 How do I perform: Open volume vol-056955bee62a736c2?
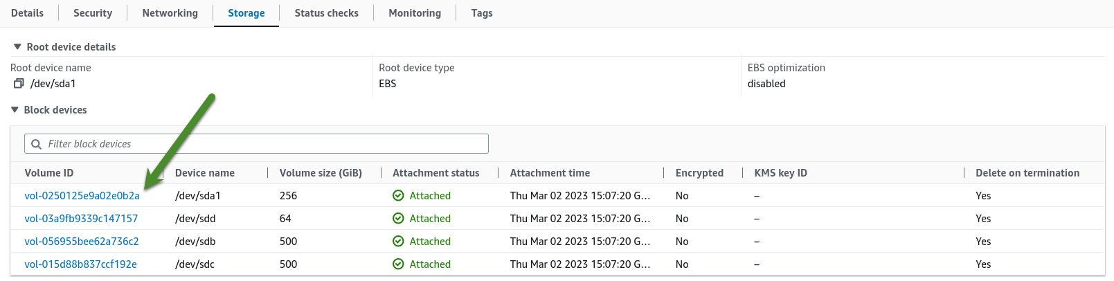[82, 242]
